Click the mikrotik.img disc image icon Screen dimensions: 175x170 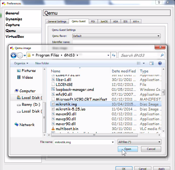53,104
